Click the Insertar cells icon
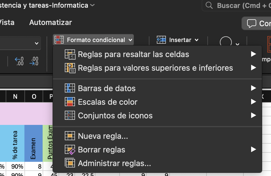 [x=161, y=40]
